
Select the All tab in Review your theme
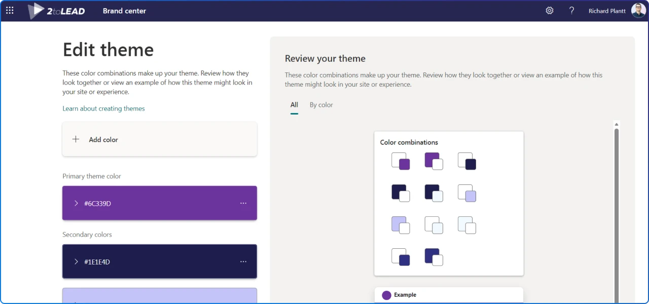pos(294,105)
